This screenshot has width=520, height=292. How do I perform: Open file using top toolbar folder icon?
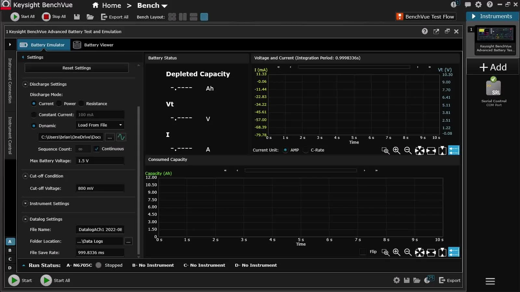(90, 17)
